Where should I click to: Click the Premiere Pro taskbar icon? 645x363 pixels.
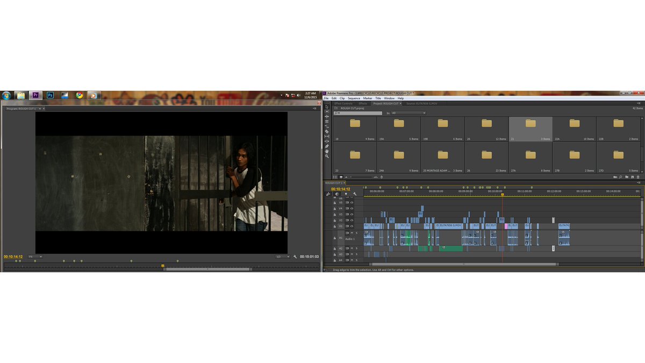click(x=35, y=95)
